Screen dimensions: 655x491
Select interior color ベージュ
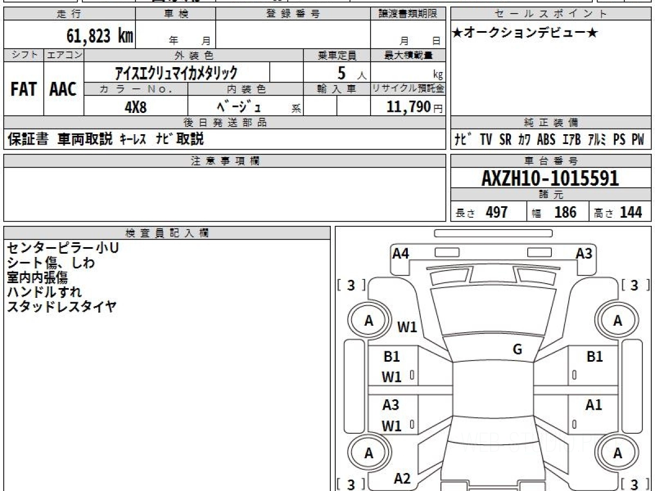239,107
